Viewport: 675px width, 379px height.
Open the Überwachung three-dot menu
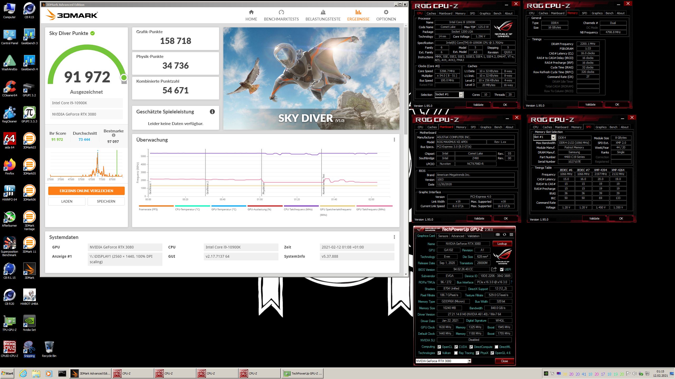click(394, 140)
